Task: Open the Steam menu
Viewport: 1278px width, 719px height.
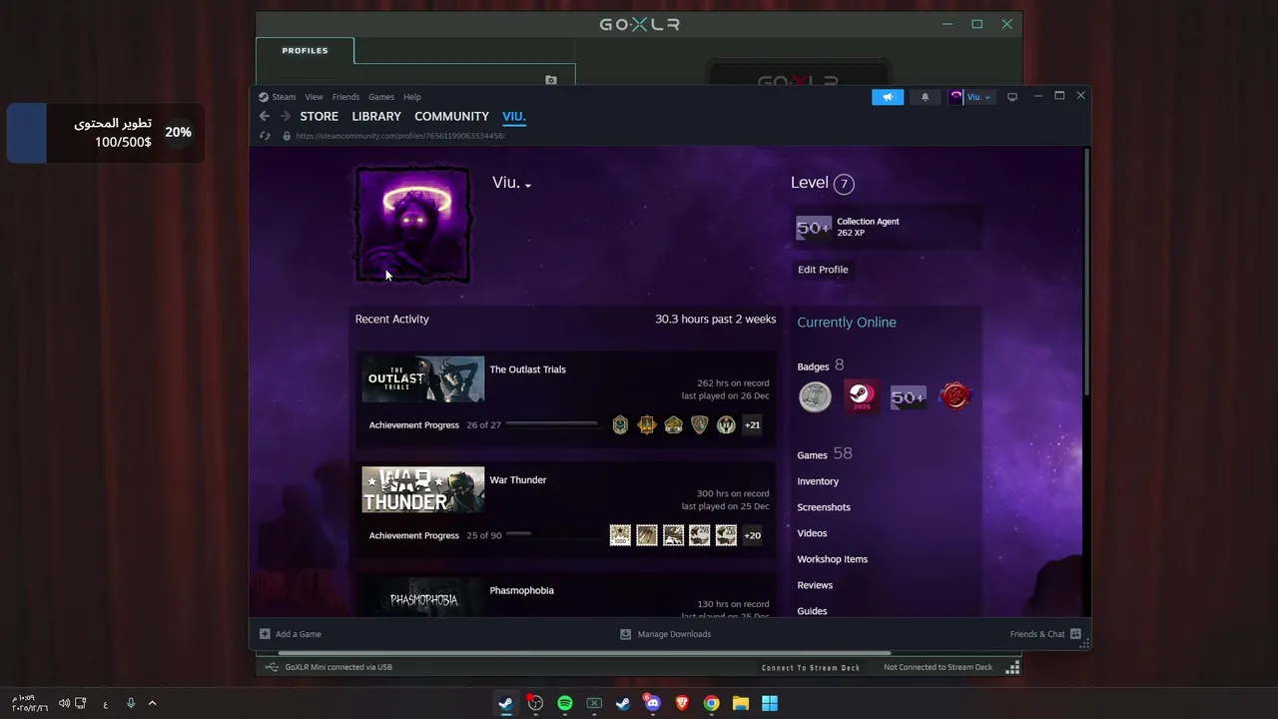Action: (284, 97)
